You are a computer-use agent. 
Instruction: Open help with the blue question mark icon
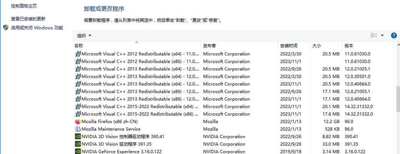(393, 35)
